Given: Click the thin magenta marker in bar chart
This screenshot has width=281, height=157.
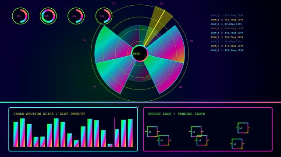Looking at the screenshot, I should [x=115, y=132].
